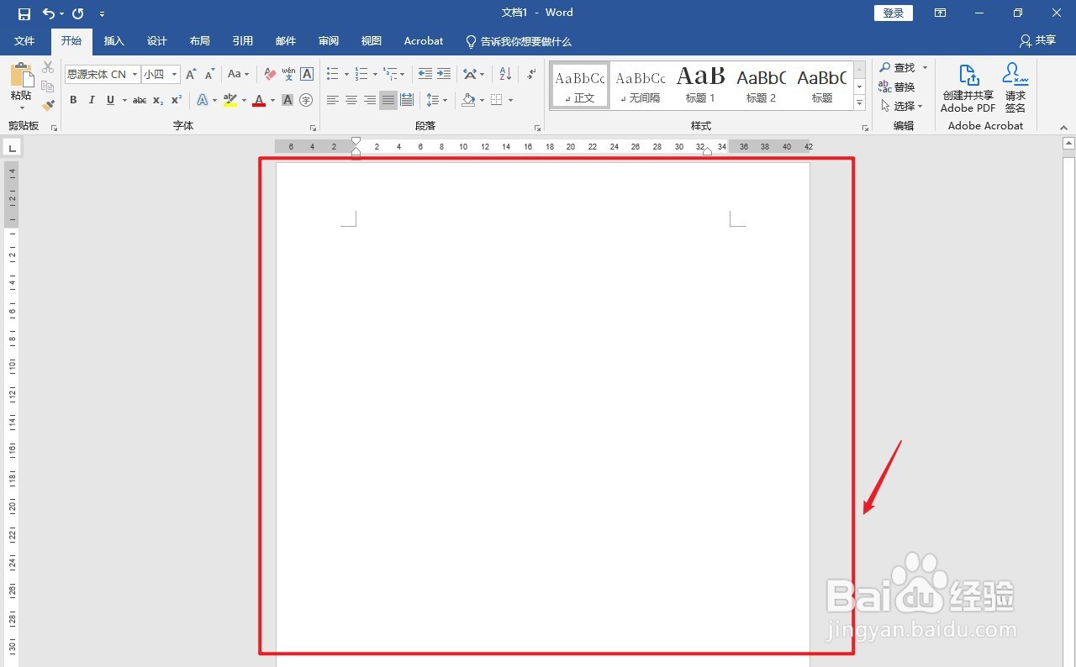Viewport: 1076px width, 667px height.
Task: Click the Enclose Characters 字 icon
Action: (x=306, y=100)
